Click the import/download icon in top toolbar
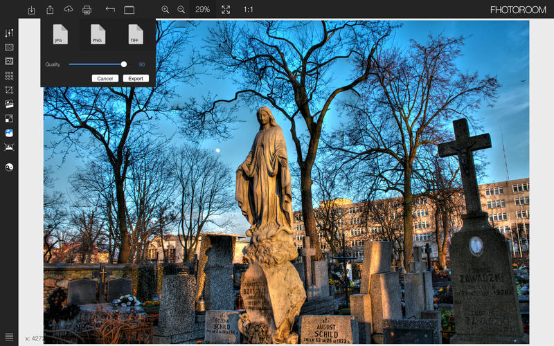The height and width of the screenshot is (346, 554). coord(32,10)
